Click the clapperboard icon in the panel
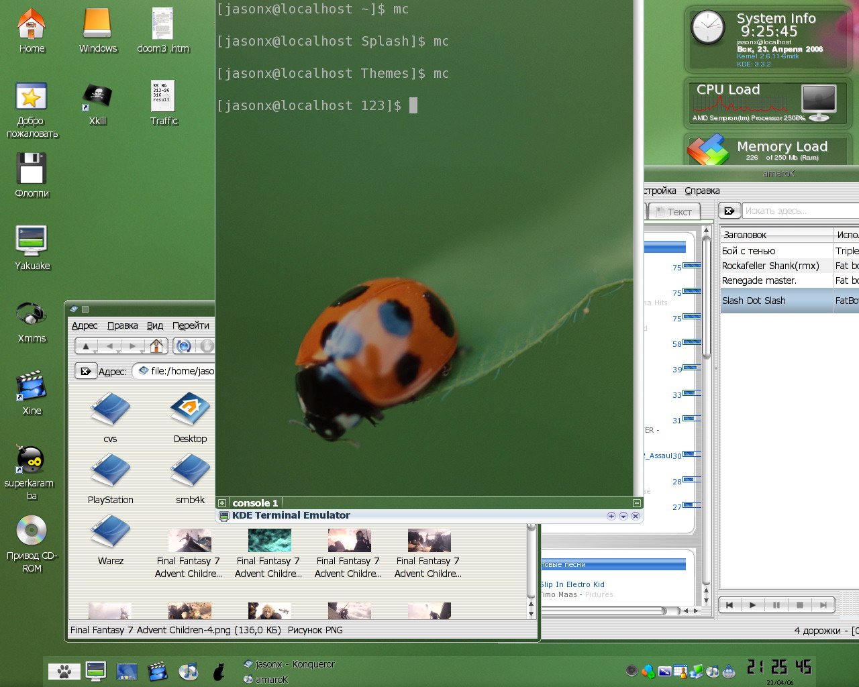This screenshot has height=687, width=859. click(157, 671)
